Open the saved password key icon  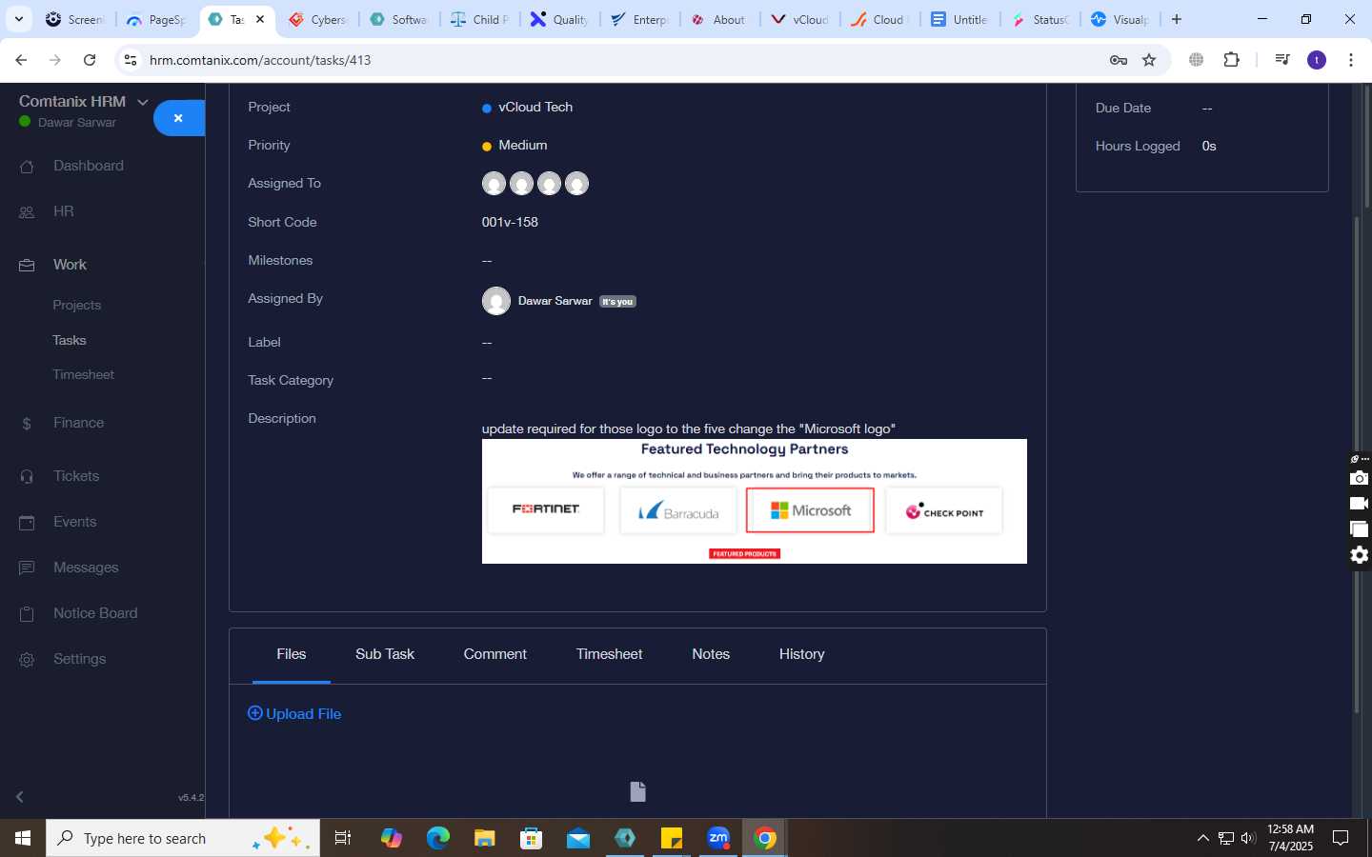[x=1119, y=60]
